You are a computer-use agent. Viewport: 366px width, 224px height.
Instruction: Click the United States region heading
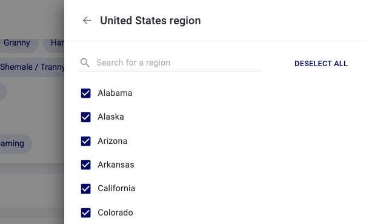coord(150,21)
